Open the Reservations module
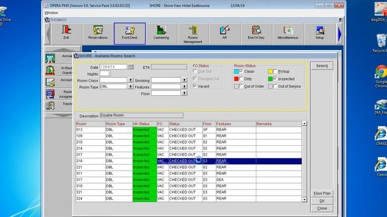Image resolution: width=387 pixels, height=217 pixels. click(x=98, y=34)
